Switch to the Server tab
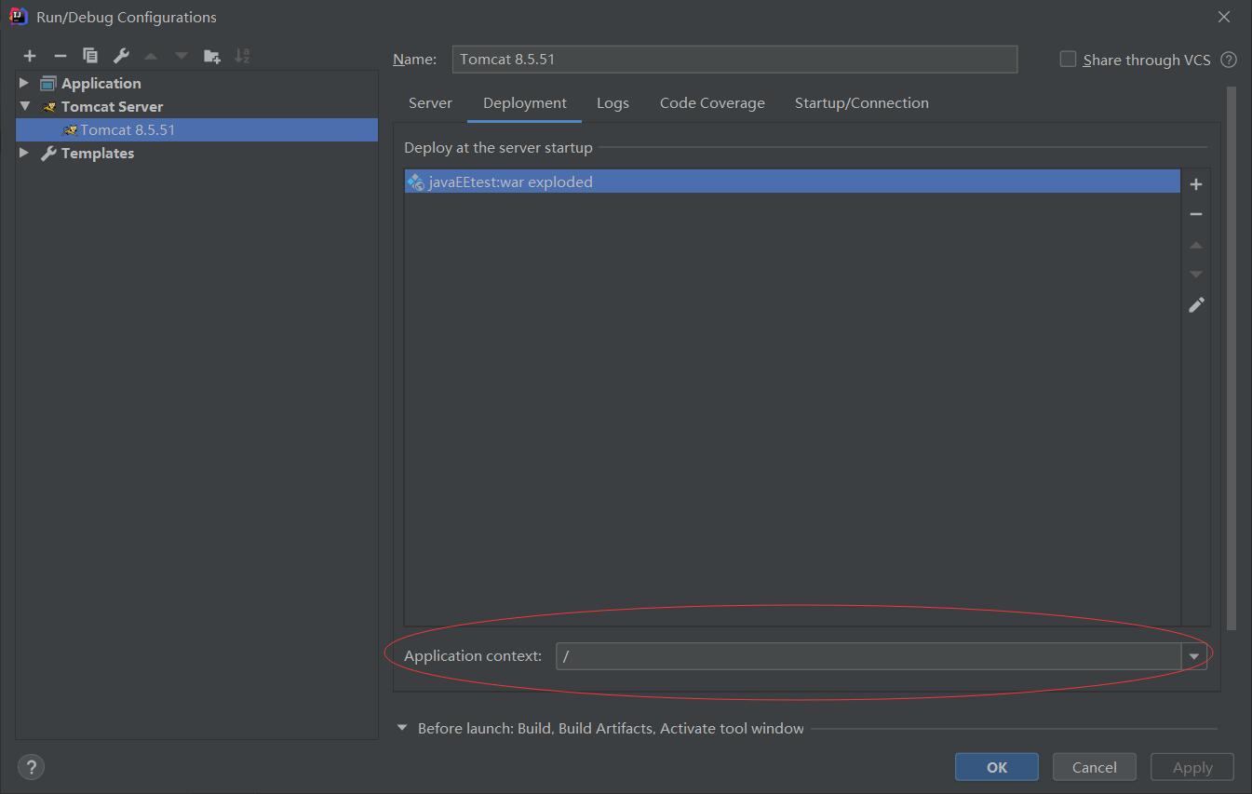 pos(430,103)
